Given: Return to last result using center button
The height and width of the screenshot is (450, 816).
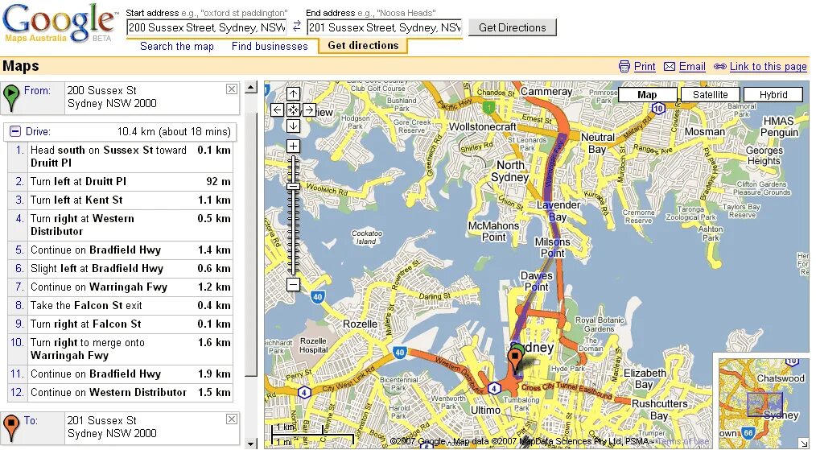Looking at the screenshot, I should (293, 110).
